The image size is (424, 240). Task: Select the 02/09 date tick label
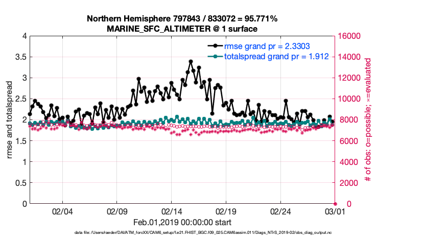coord(117,211)
